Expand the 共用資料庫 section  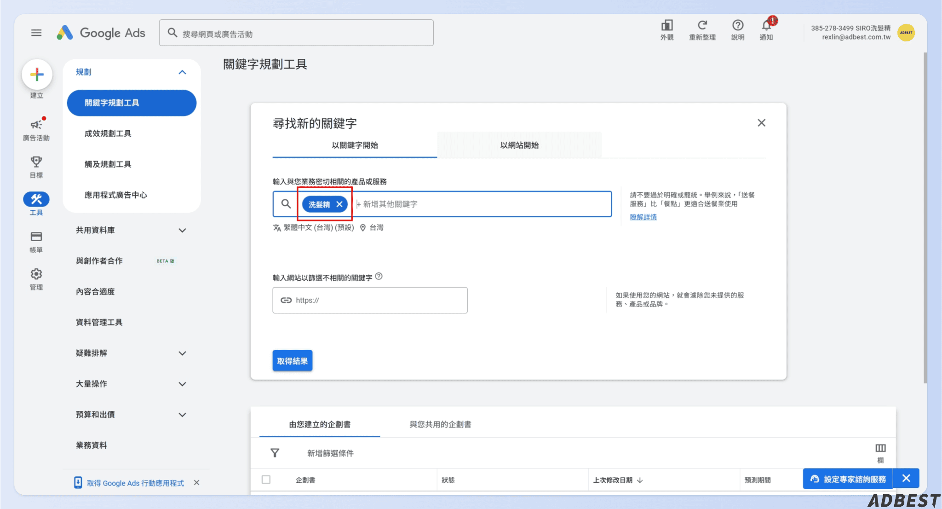click(183, 230)
